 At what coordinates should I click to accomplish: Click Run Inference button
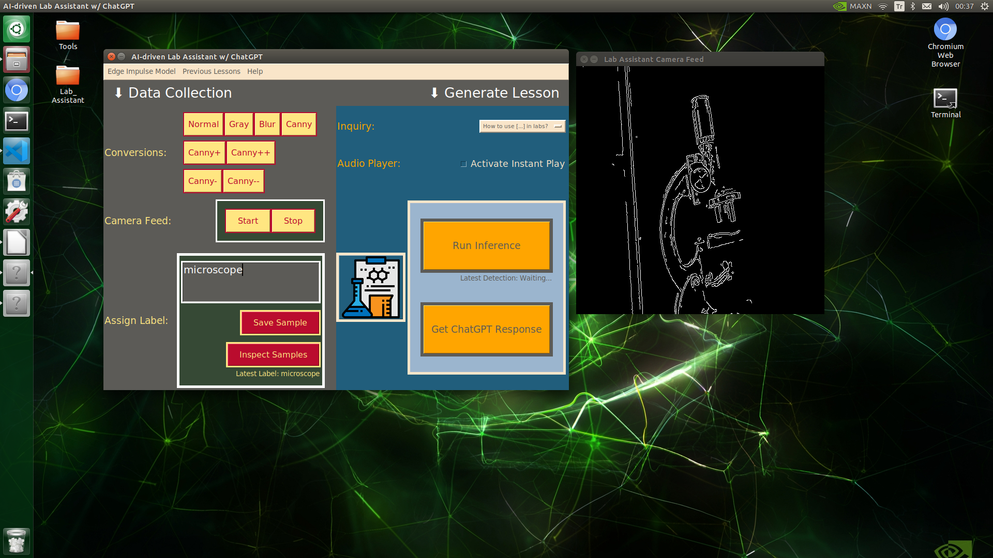pos(486,245)
